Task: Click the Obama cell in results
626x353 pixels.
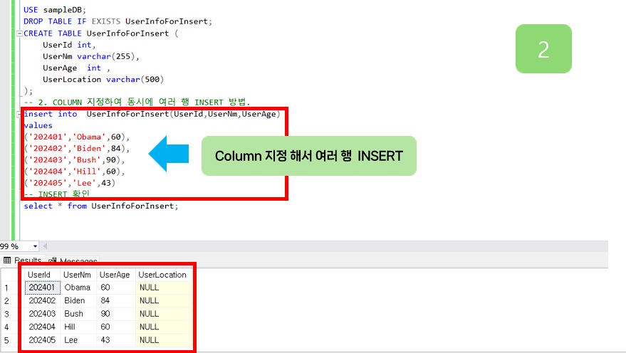Action: [78, 288]
